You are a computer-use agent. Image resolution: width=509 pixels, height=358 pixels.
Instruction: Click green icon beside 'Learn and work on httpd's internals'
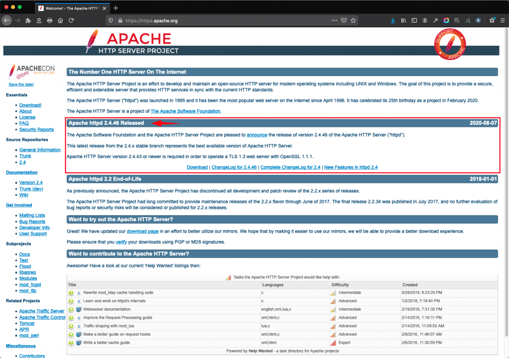pyautogui.click(x=71, y=301)
